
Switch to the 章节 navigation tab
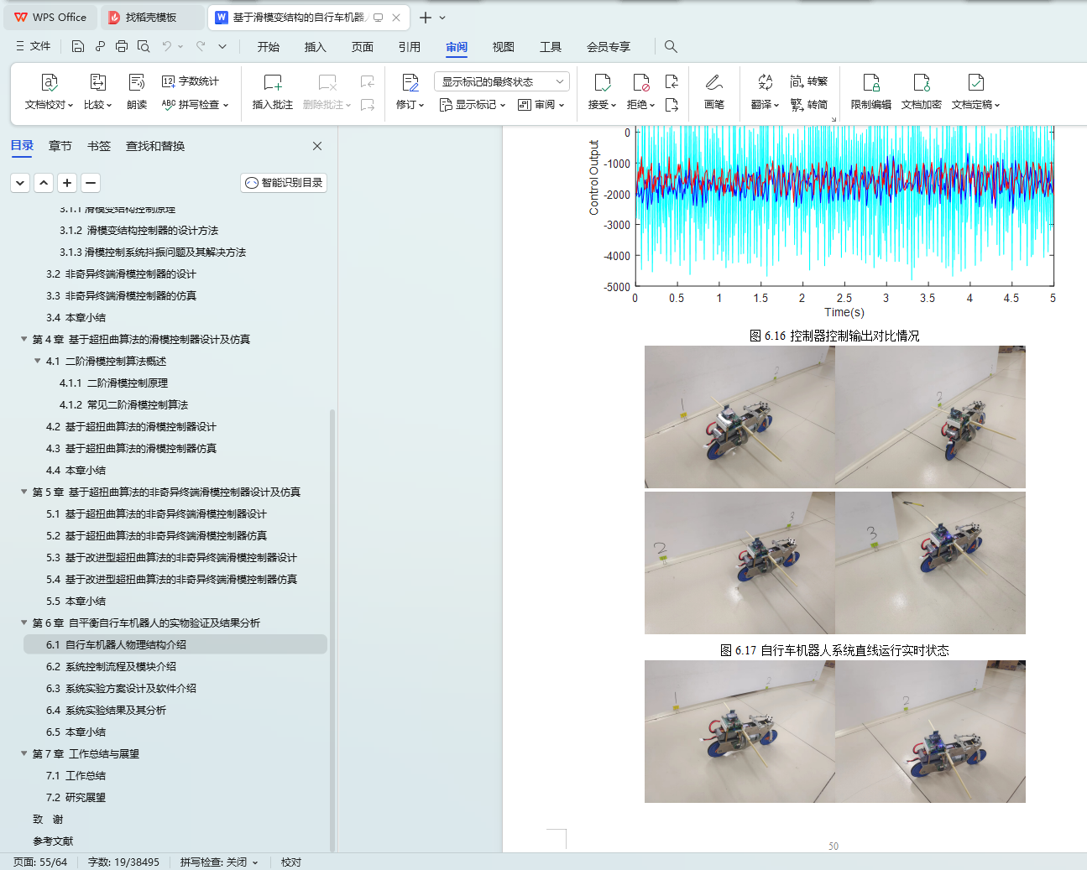60,146
